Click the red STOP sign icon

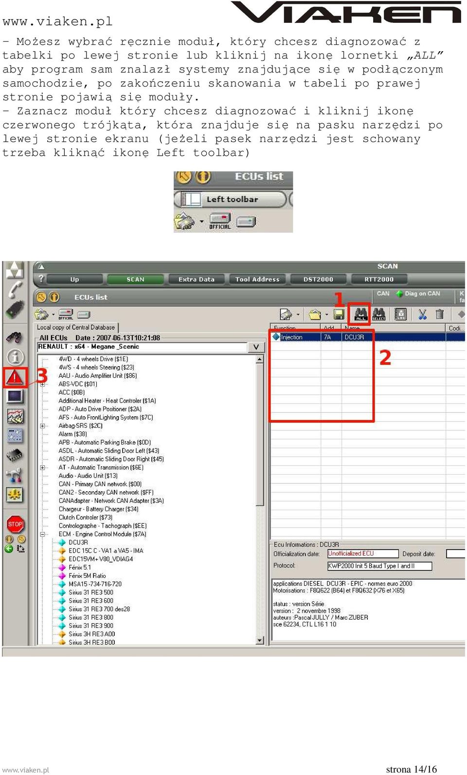coord(15,524)
